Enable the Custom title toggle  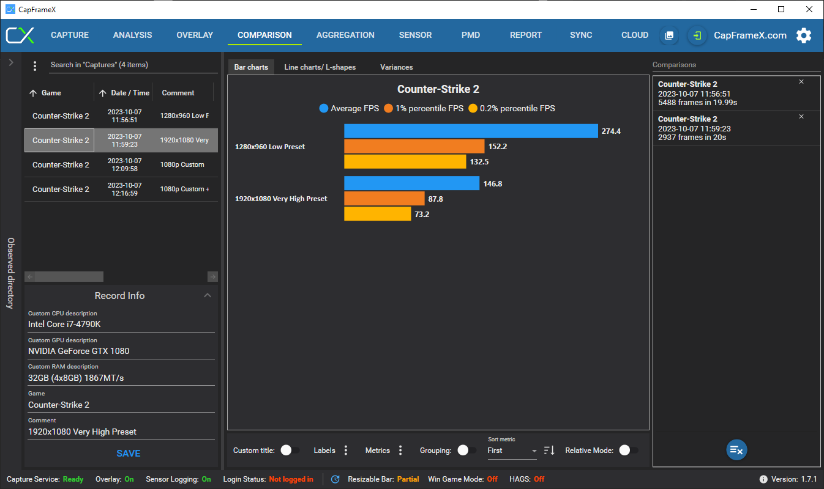(x=290, y=450)
